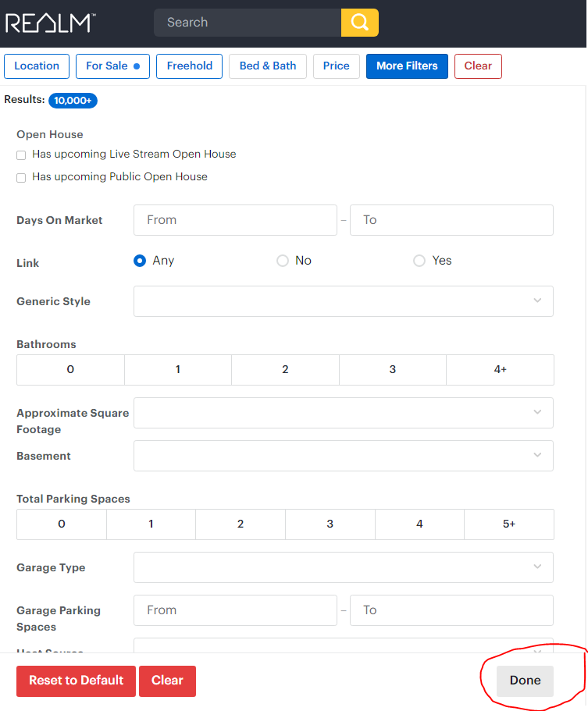Open the Basement dropdown
The height and width of the screenshot is (711, 588).
(343, 456)
